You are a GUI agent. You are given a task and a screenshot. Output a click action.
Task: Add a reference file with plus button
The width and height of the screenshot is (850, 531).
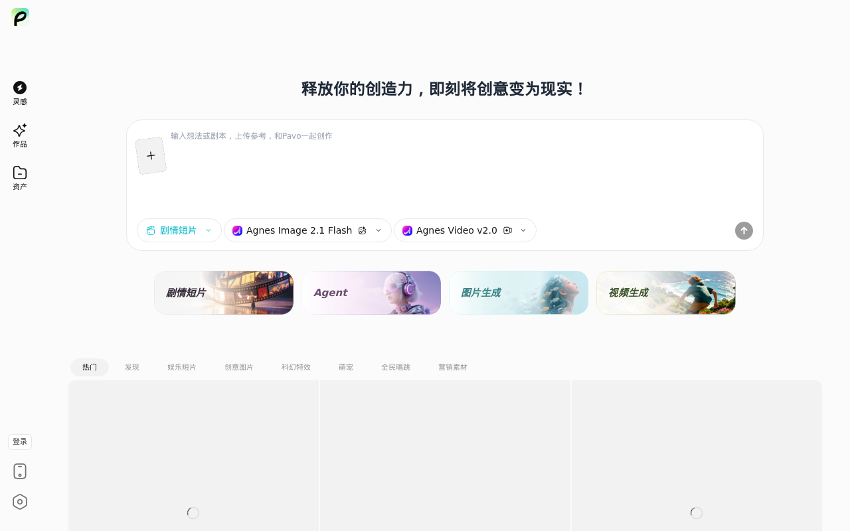tap(151, 156)
